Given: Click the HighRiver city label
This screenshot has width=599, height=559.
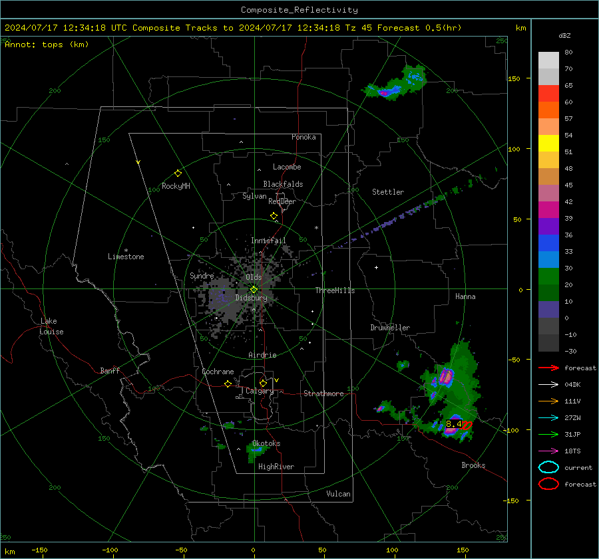Looking at the screenshot, I should [x=276, y=467].
